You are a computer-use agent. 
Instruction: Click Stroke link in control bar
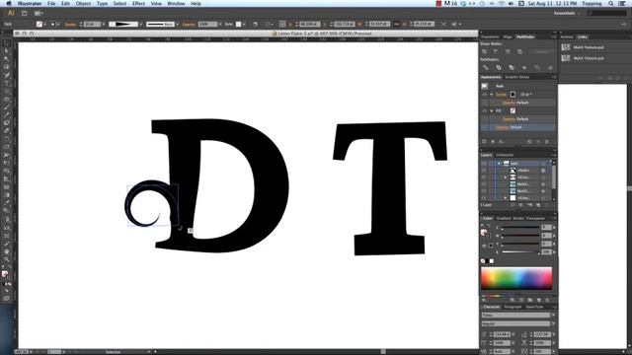click(70, 24)
